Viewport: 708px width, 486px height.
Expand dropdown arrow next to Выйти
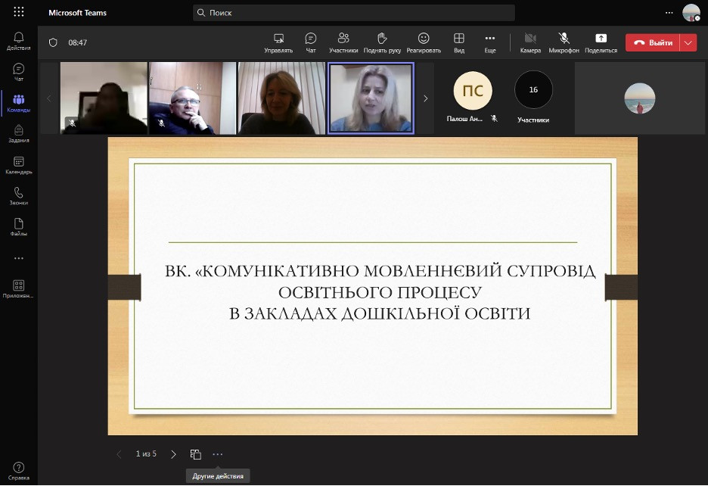[x=688, y=42]
